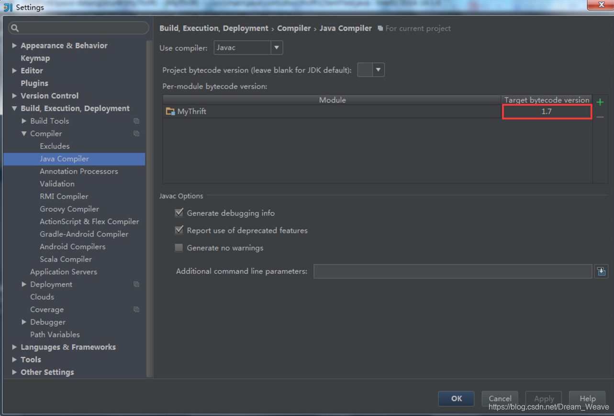Expand the Languages & Frameworks node
614x416 pixels.
(14, 347)
